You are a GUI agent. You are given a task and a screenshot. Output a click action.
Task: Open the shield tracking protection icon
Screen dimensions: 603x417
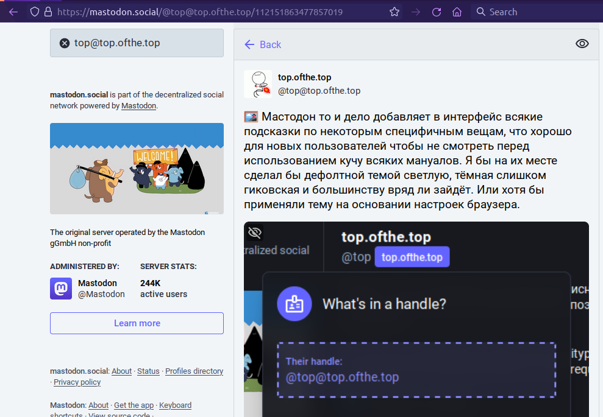pyautogui.click(x=35, y=12)
